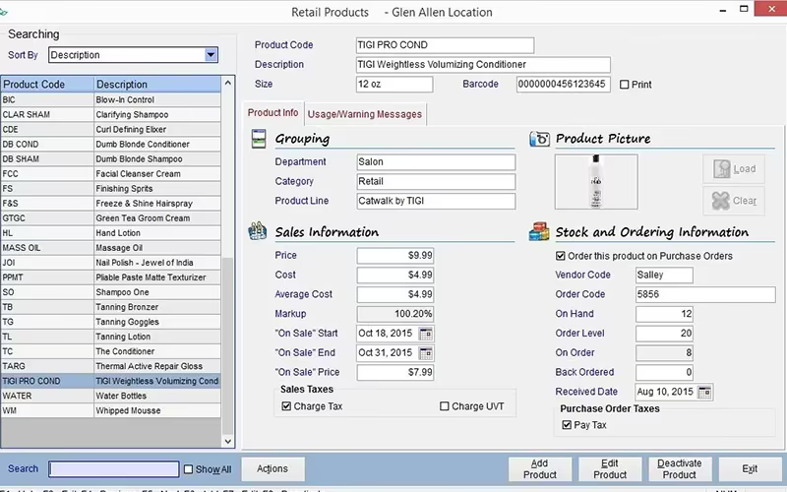
Task: Toggle Order this product on Purchase Orders
Action: tap(560, 256)
